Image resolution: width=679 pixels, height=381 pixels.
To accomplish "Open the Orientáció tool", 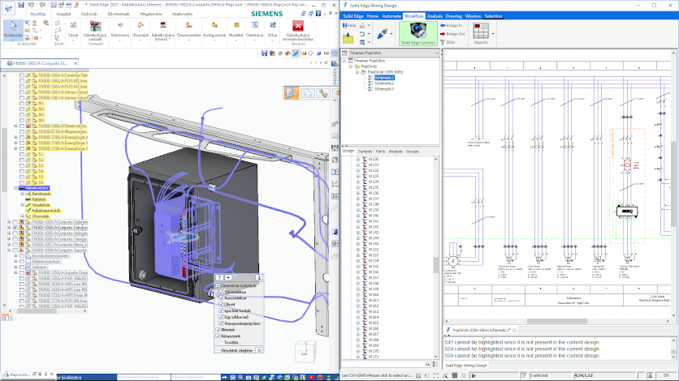I will pyautogui.click(x=255, y=29).
